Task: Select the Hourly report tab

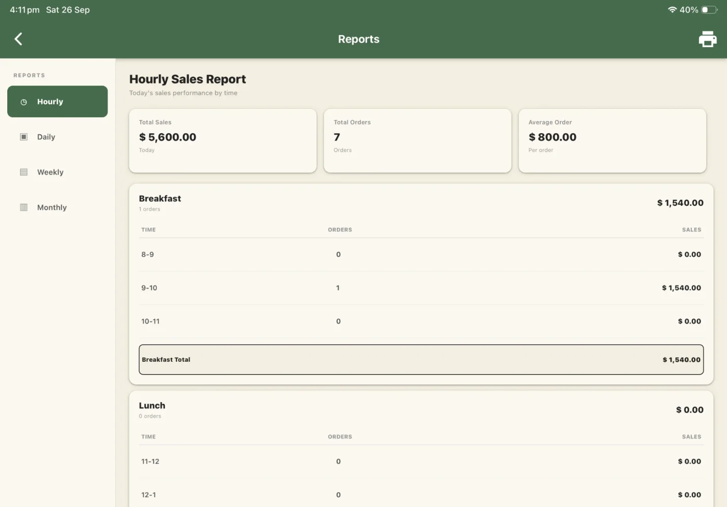Action: coord(58,102)
